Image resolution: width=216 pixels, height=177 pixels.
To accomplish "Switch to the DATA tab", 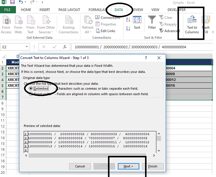I will point(119,10).
